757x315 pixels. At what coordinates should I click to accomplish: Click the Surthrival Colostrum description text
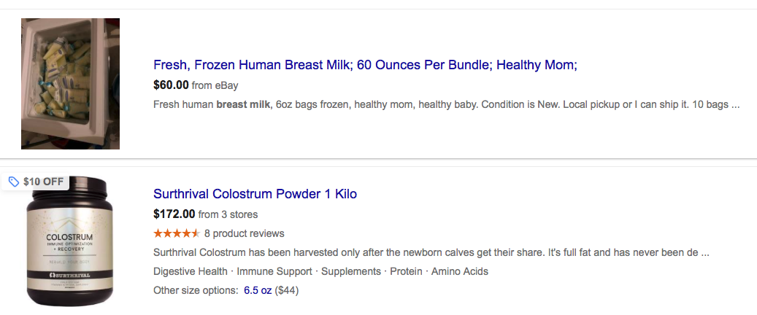[431, 252]
